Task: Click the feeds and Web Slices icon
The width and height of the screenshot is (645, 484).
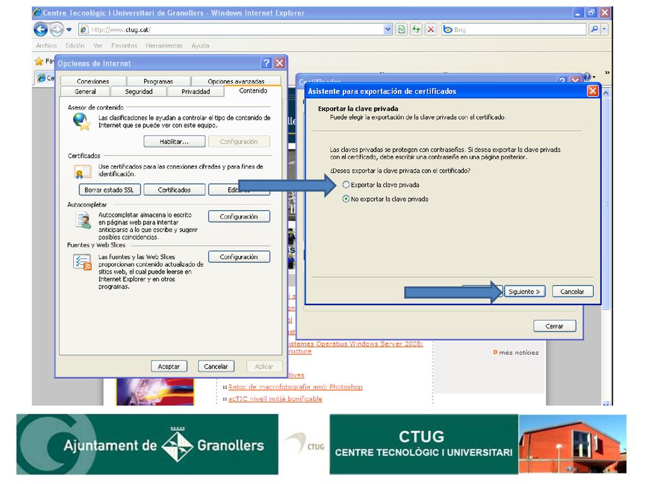Action: pos(82,262)
